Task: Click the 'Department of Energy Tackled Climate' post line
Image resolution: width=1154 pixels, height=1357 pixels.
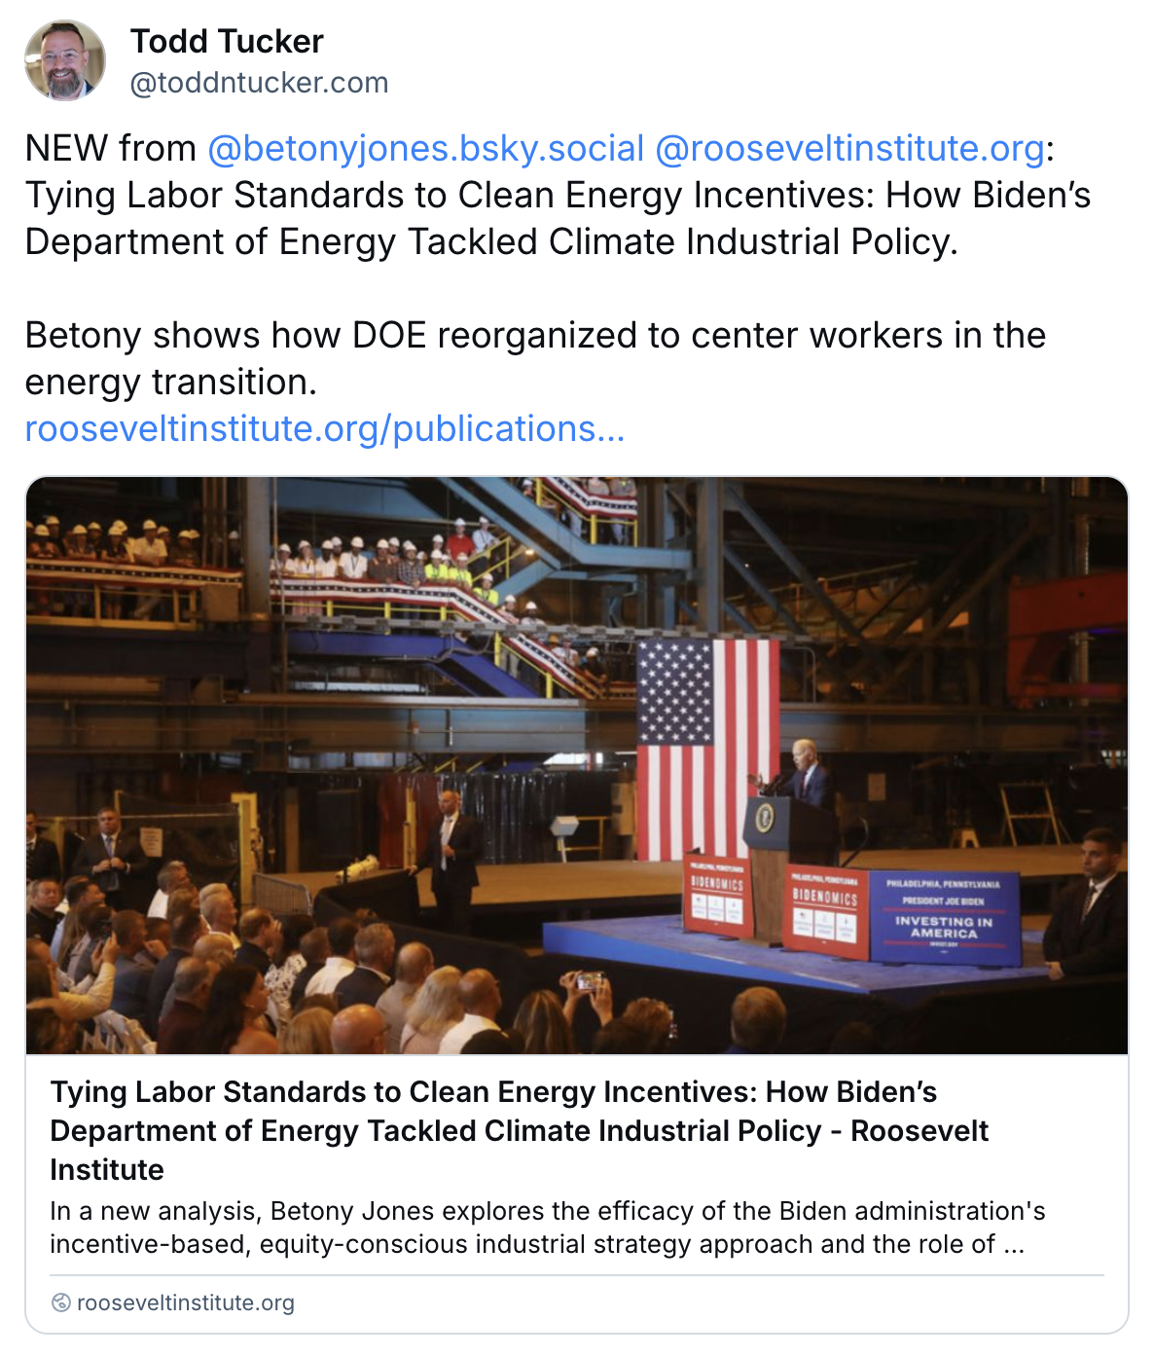Action: pyautogui.click(x=490, y=241)
